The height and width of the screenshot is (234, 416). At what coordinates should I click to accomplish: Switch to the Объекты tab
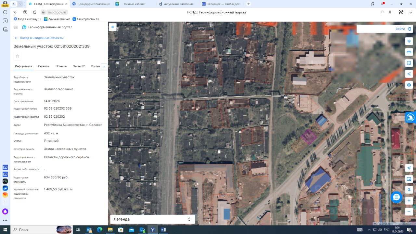(x=61, y=66)
